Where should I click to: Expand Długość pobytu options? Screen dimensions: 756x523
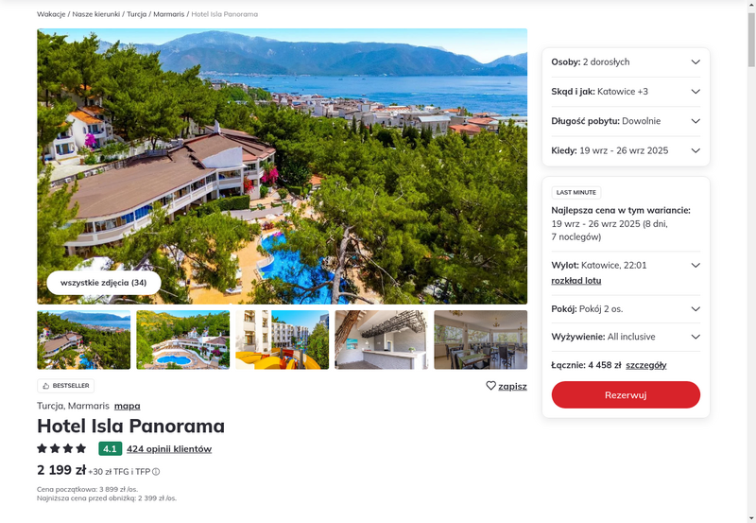(626, 121)
